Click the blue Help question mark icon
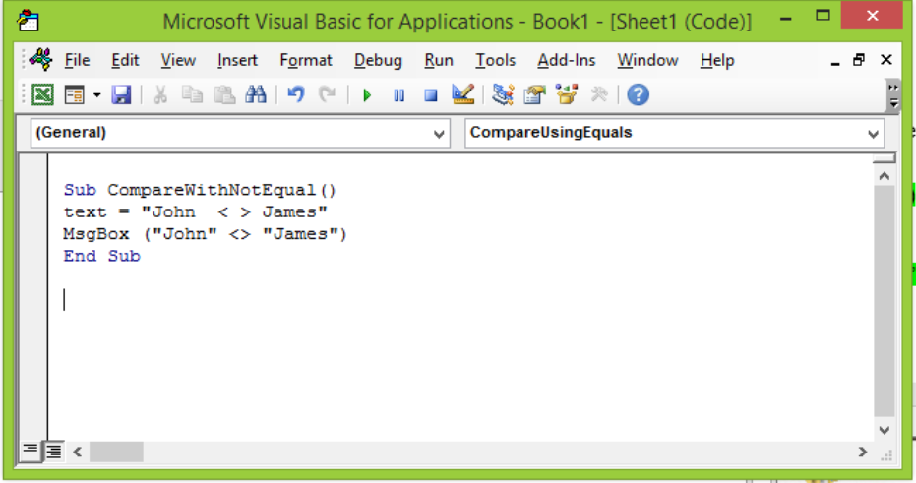916x483 pixels. pos(639,95)
